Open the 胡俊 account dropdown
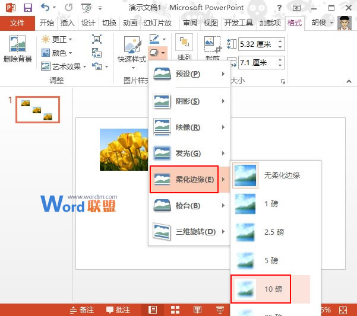Viewport: 357px width, 316px height. [323, 23]
